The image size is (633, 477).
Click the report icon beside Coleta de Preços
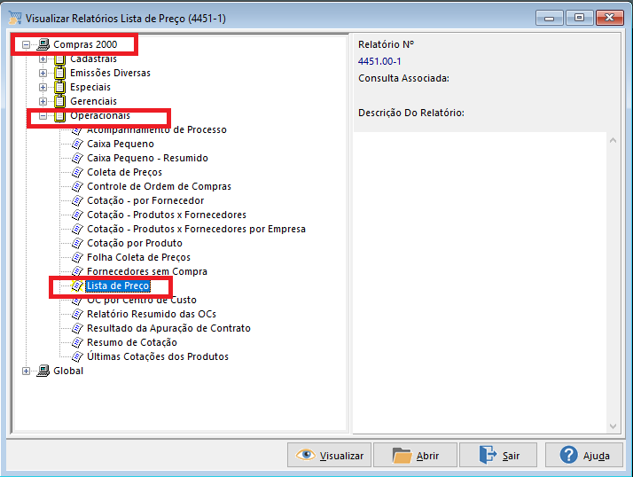coord(77,172)
